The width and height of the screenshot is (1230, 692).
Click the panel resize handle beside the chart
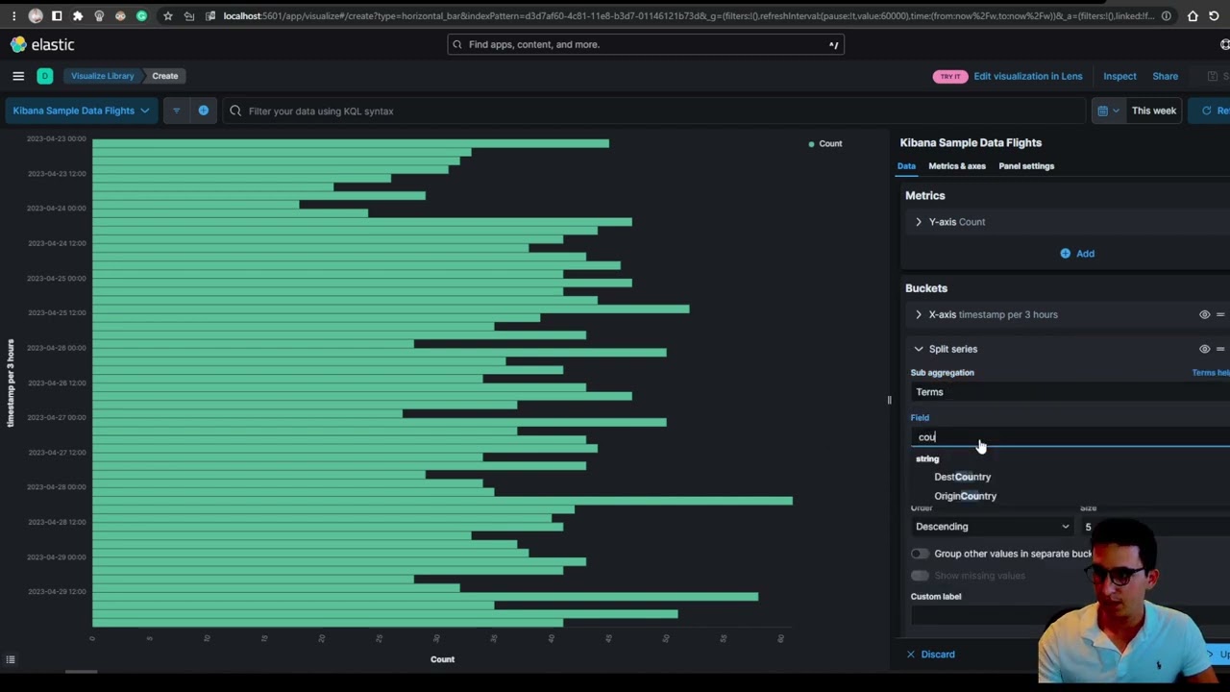click(x=889, y=400)
